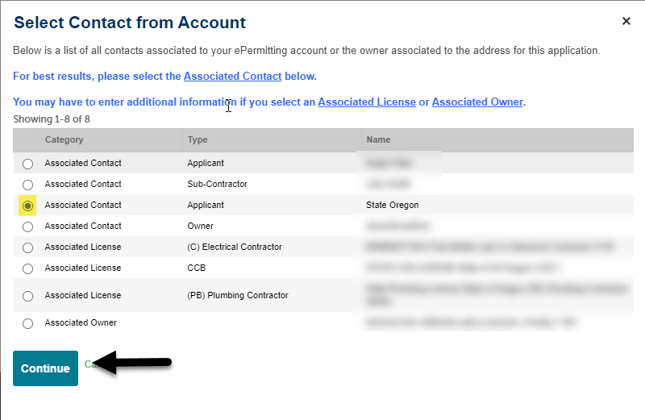The height and width of the screenshot is (420, 645).
Task: Click the (C) Electrical Contractor type text
Action: click(235, 247)
